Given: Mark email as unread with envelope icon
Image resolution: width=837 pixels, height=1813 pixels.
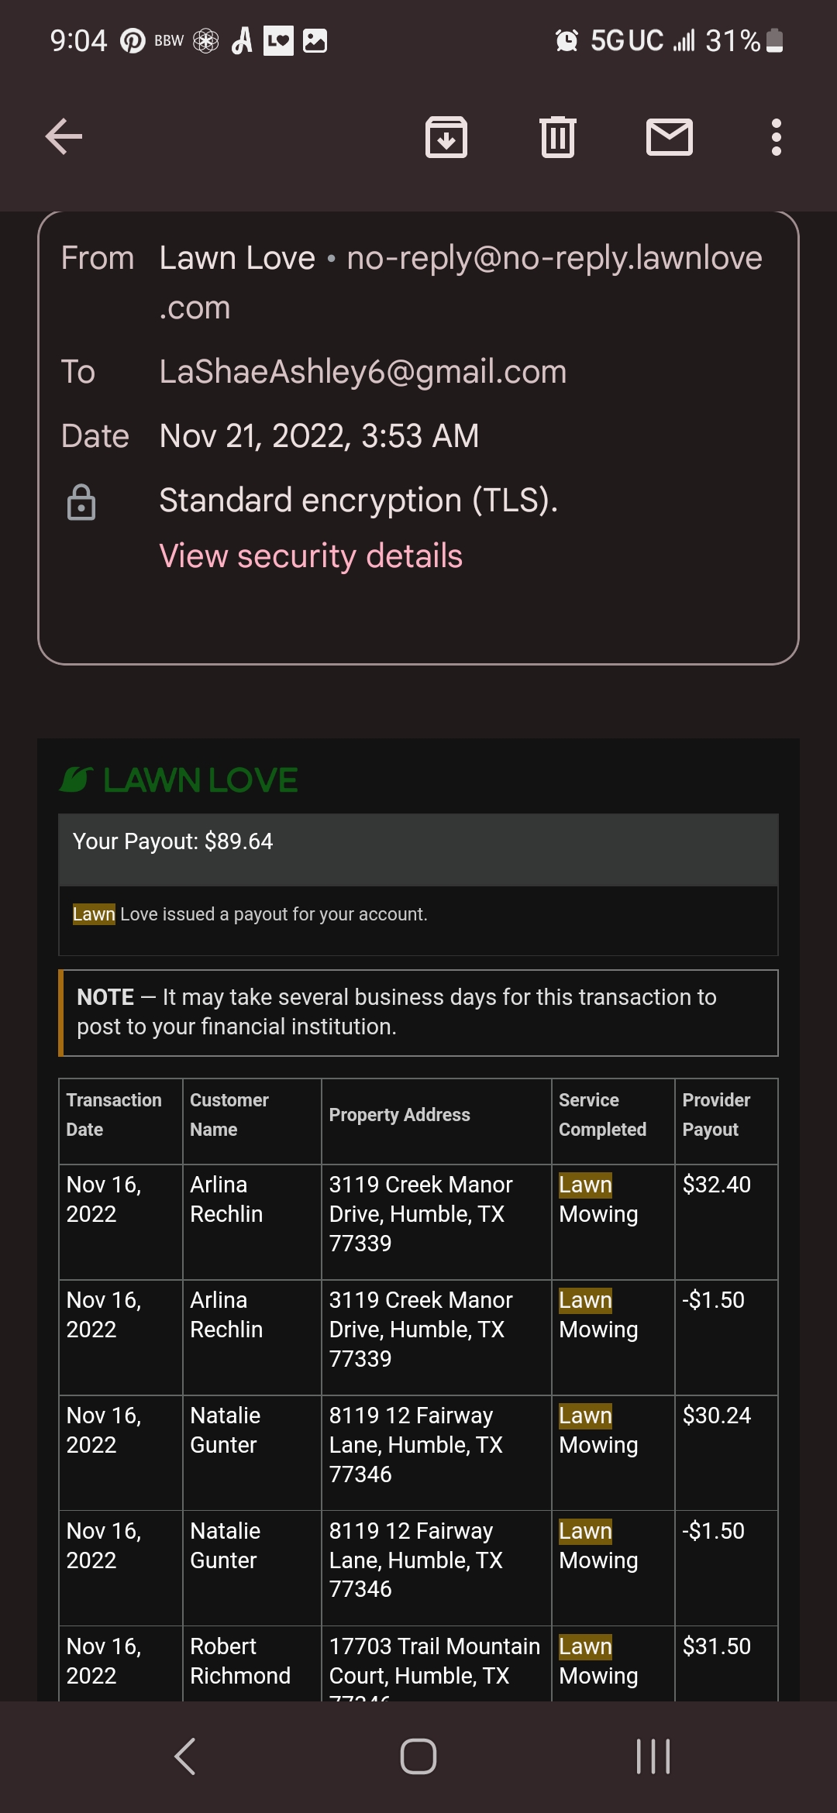Looking at the screenshot, I should pyautogui.click(x=670, y=137).
